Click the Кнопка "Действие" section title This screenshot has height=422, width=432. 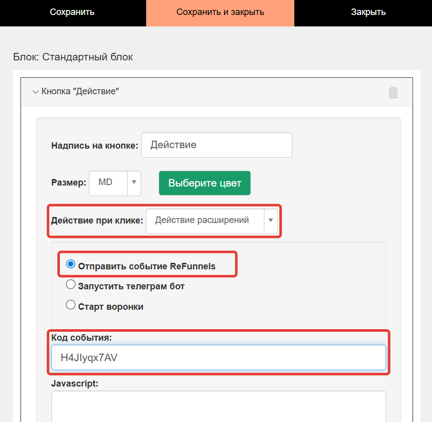(80, 92)
